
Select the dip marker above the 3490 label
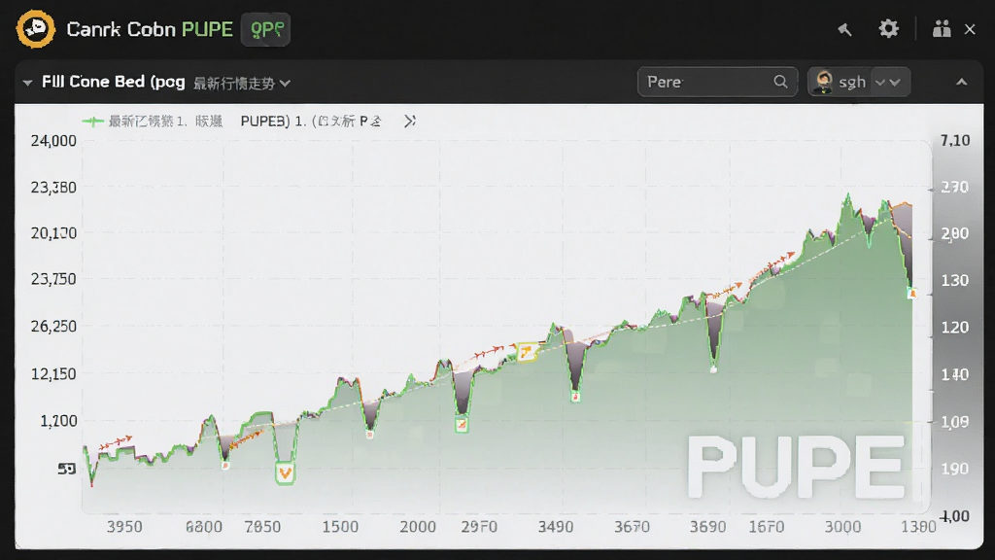575,397
